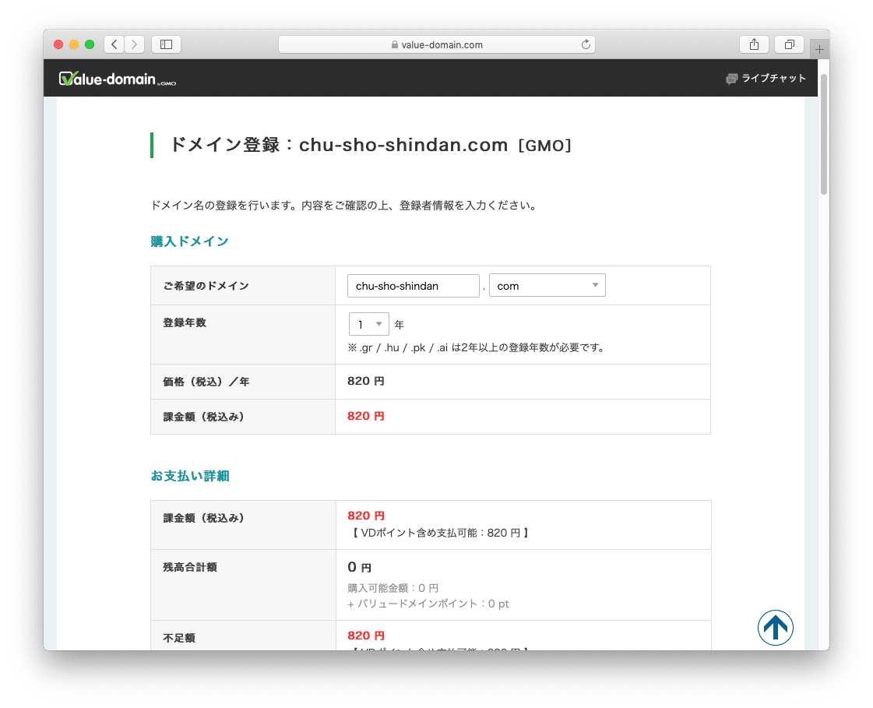The image size is (873, 708).
Task: Reload the page with the refresh icon
Action: [x=585, y=44]
